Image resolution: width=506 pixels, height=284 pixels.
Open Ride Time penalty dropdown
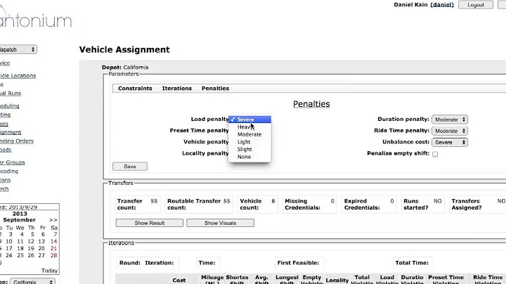pos(450,131)
